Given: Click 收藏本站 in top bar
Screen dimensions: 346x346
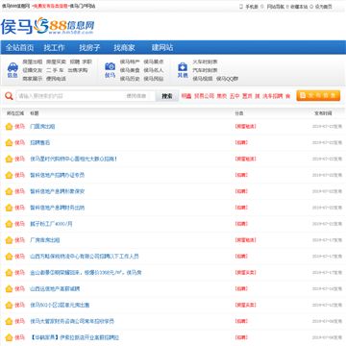Looking at the screenshot, I should (x=299, y=7).
